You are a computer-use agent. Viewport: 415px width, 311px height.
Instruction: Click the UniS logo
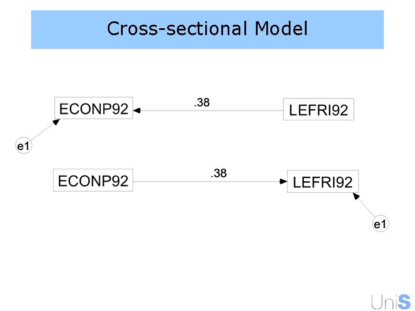coord(391,302)
